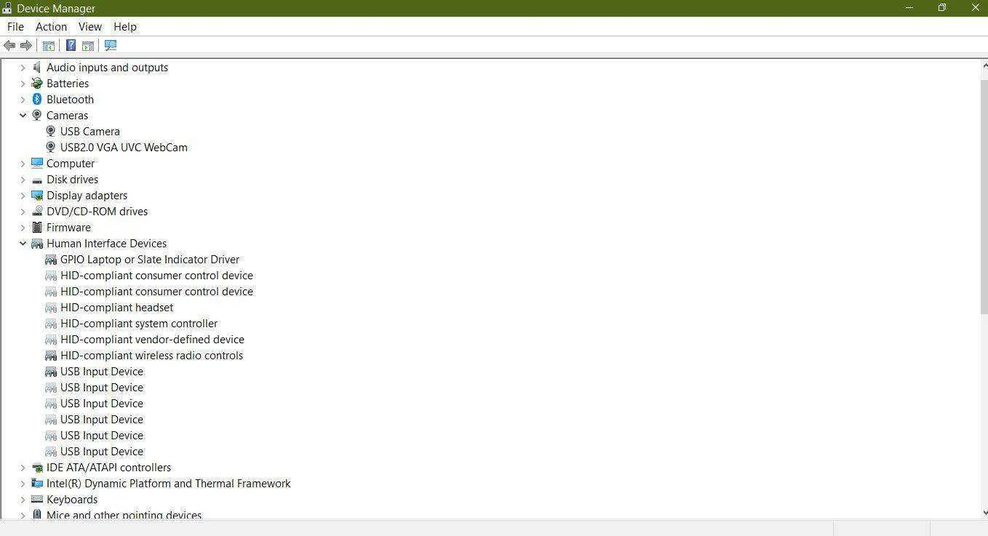Select the Audio inputs and outputs speaker icon
Image resolution: width=988 pixels, height=536 pixels.
pyautogui.click(x=37, y=67)
